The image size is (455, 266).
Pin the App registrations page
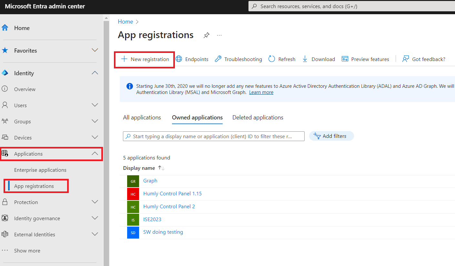(x=207, y=35)
